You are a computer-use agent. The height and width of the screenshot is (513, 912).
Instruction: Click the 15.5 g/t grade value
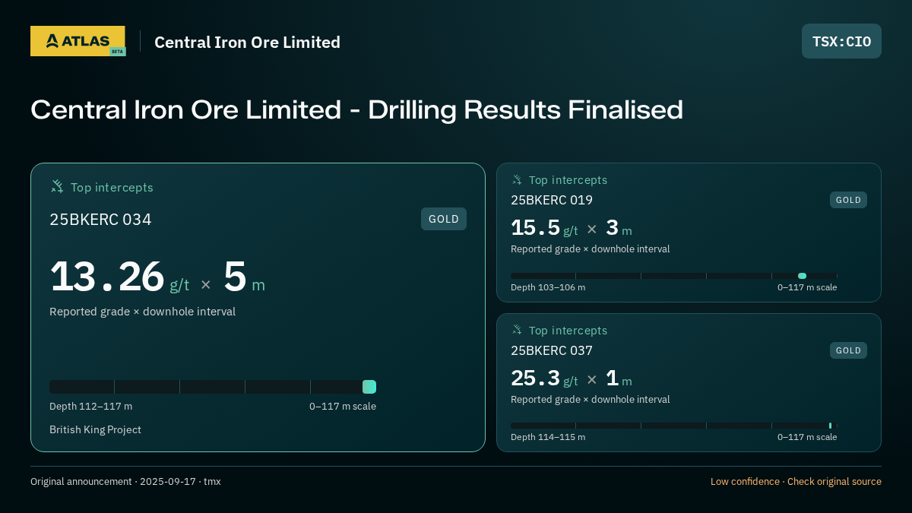click(x=544, y=228)
